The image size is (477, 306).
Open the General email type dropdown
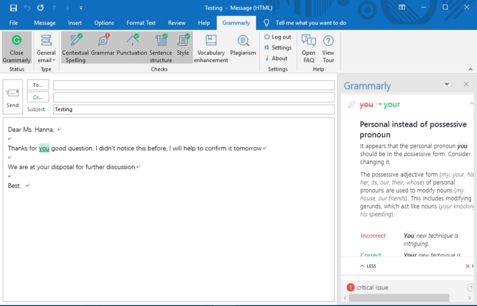(46, 48)
